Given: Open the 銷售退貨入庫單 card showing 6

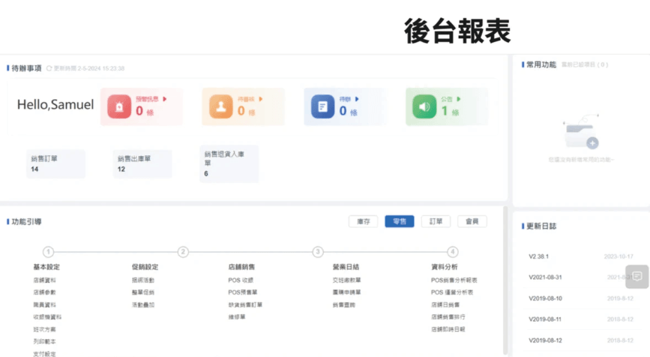Looking at the screenshot, I should 229,163.
